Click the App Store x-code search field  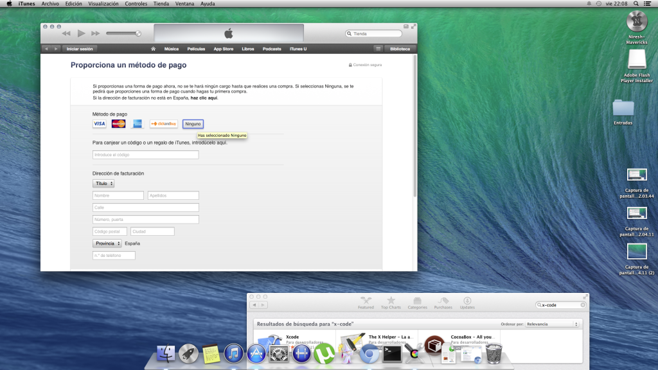click(x=560, y=305)
